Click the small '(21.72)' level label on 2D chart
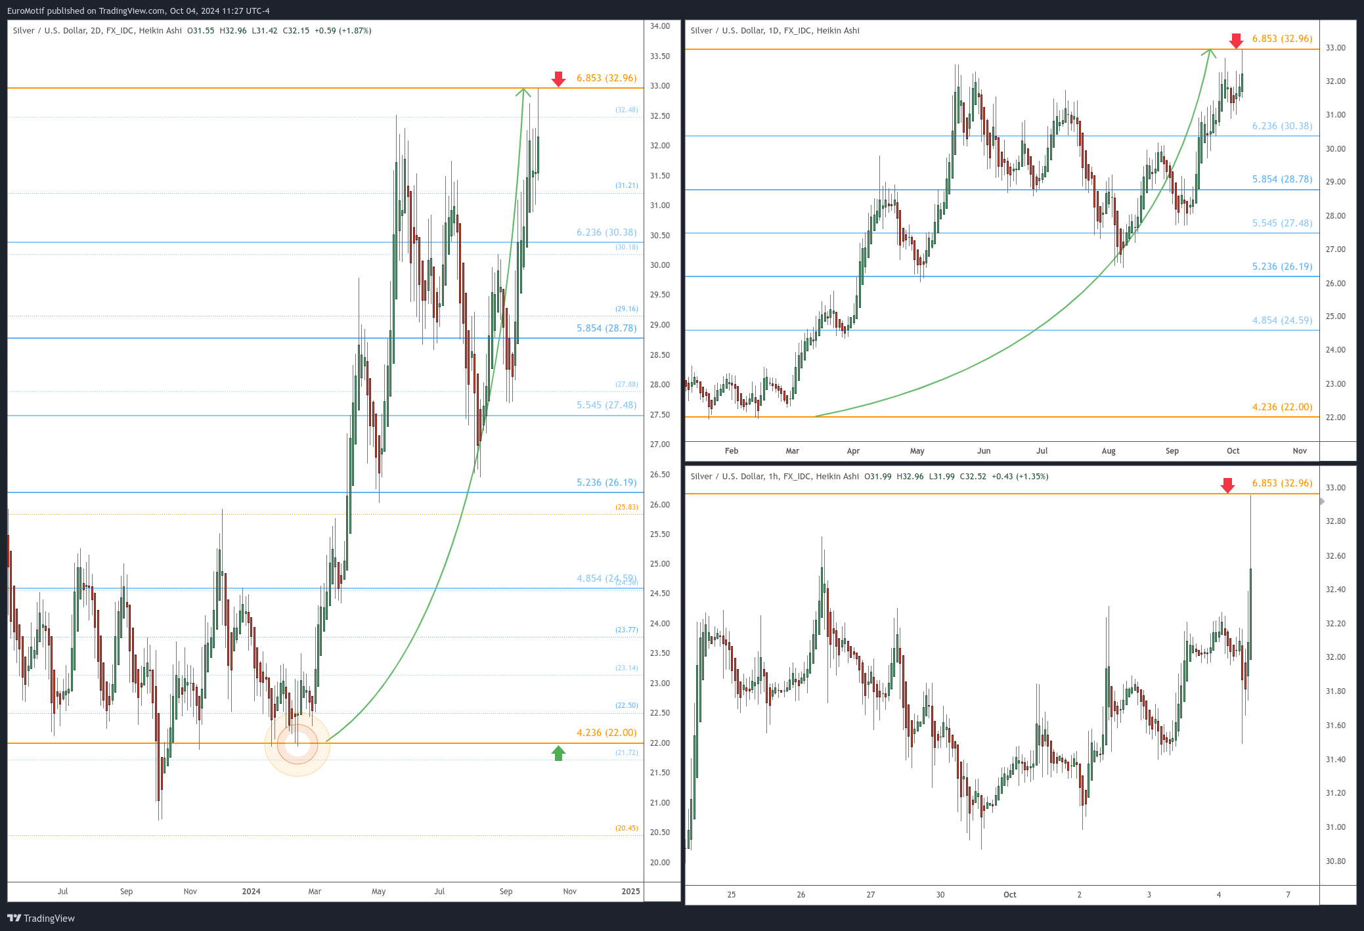This screenshot has height=931, width=1364. pos(627,753)
